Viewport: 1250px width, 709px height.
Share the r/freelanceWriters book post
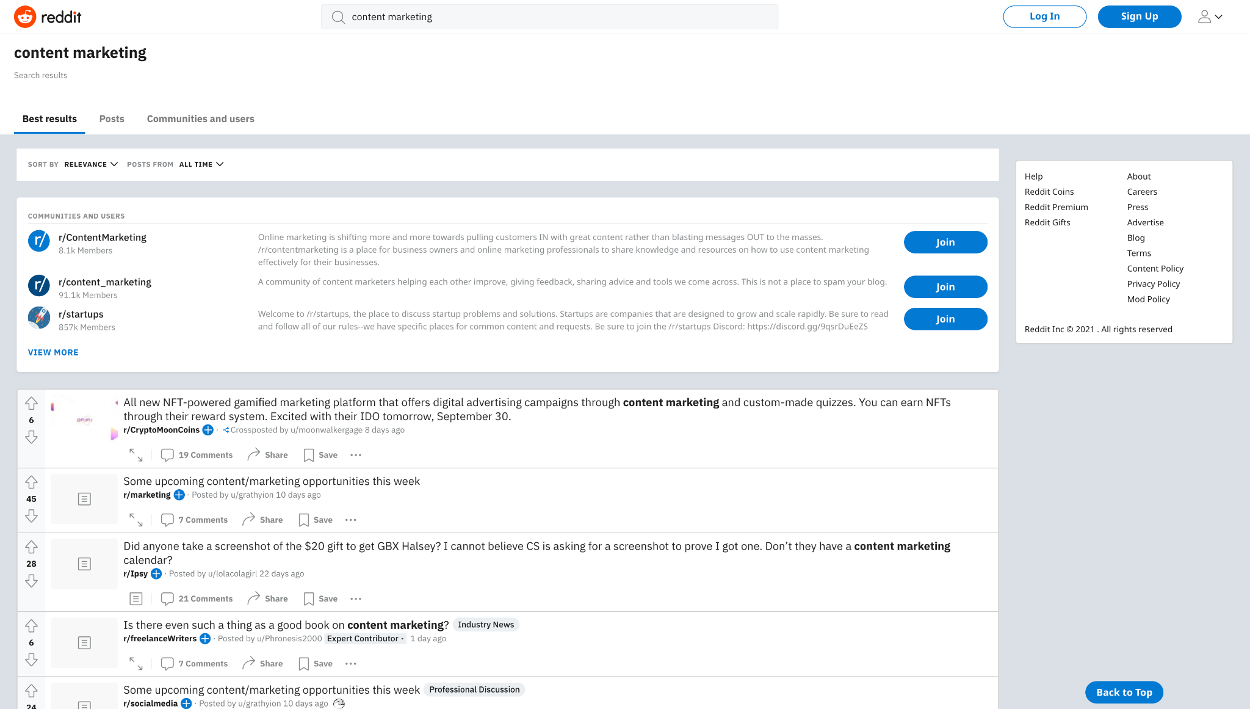coord(262,664)
